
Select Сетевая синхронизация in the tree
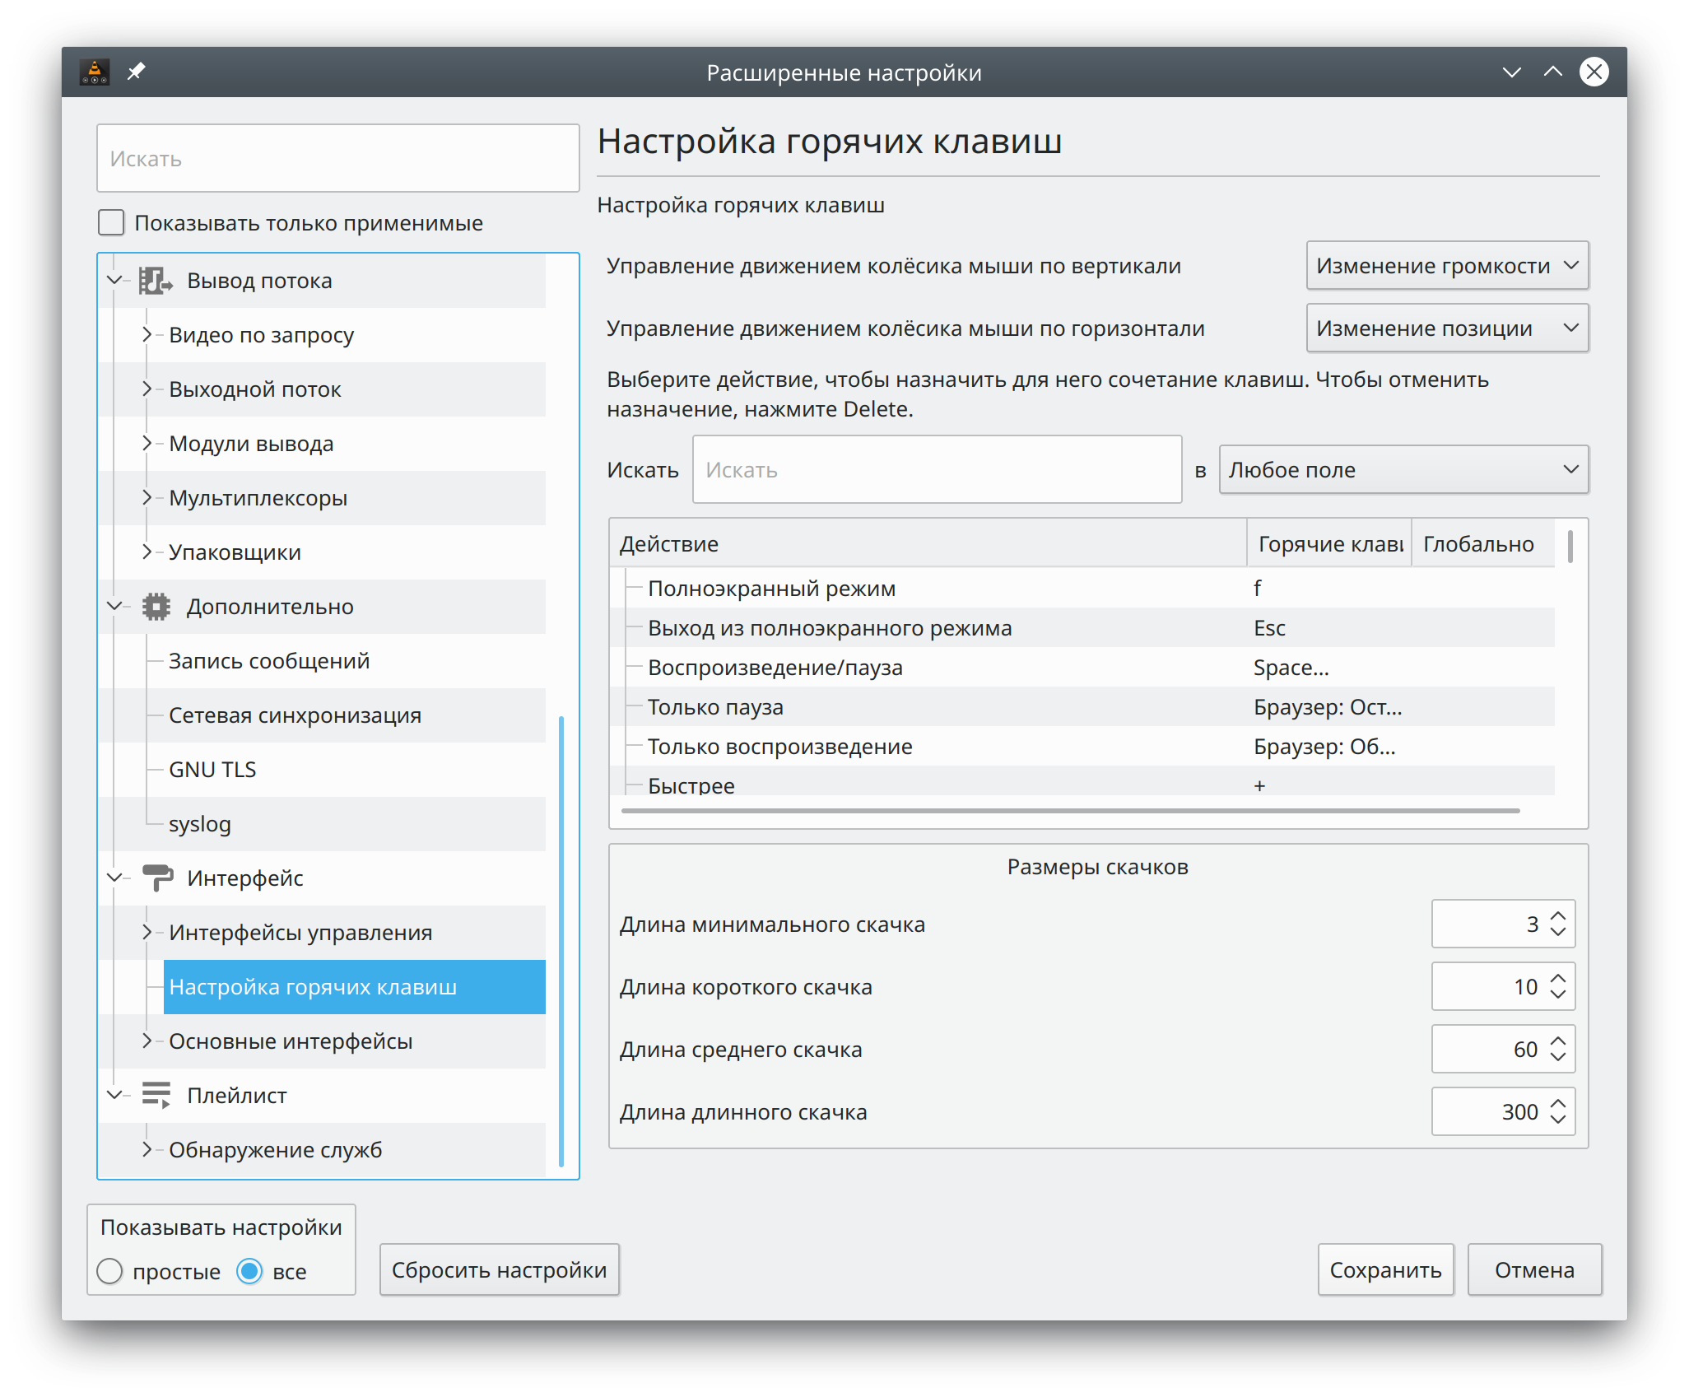[295, 715]
